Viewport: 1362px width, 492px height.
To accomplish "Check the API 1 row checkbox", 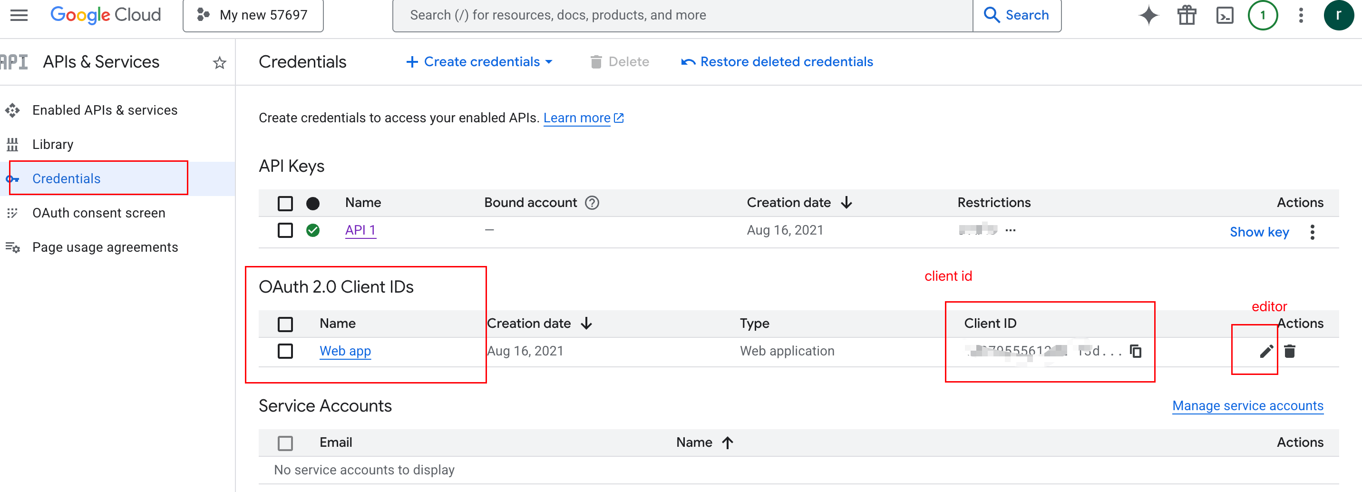I will pos(285,231).
